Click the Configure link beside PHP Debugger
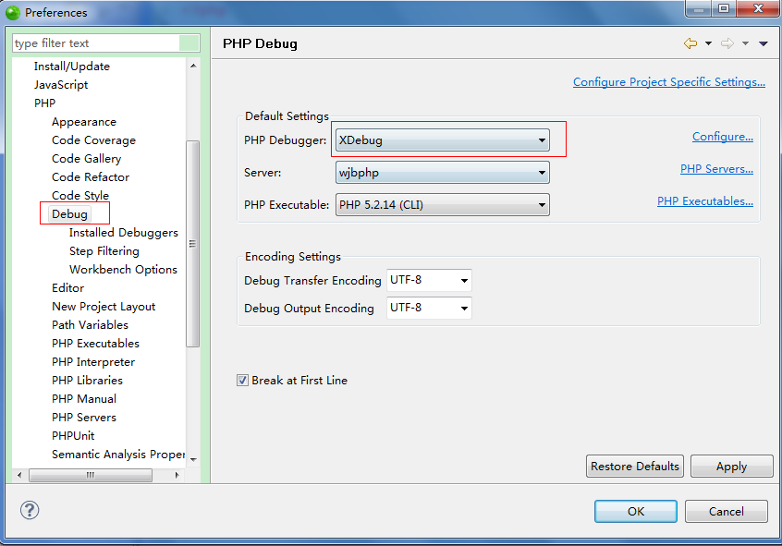Screen dimensions: 782x546 tap(723, 136)
